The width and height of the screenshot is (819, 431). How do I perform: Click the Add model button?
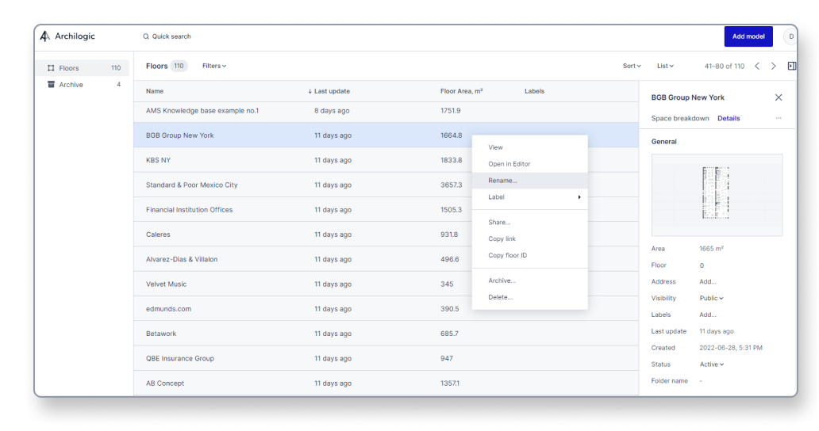tap(748, 36)
